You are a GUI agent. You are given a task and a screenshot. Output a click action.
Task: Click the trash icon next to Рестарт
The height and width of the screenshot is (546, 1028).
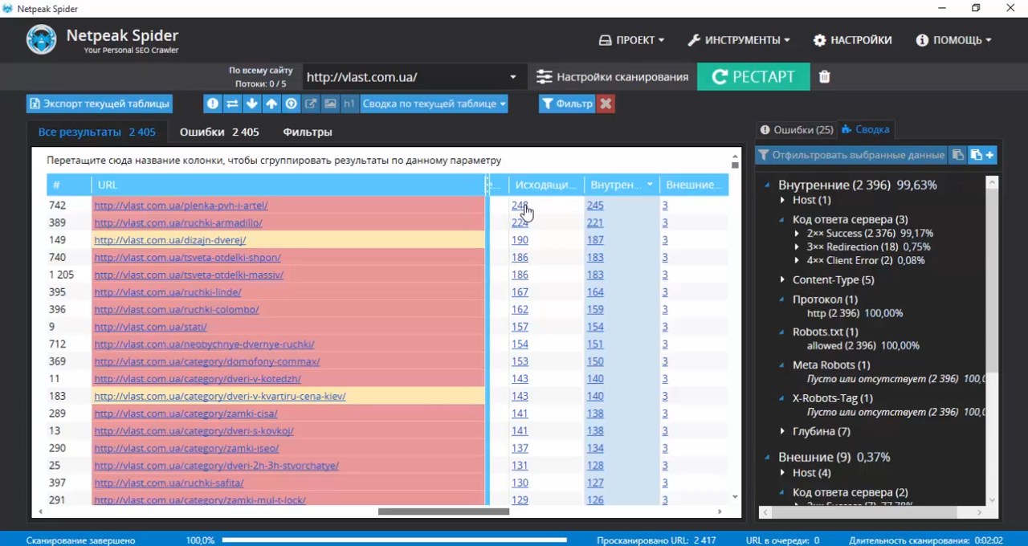tap(825, 77)
